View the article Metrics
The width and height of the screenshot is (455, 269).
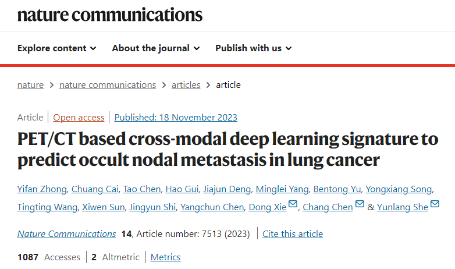[x=165, y=257]
